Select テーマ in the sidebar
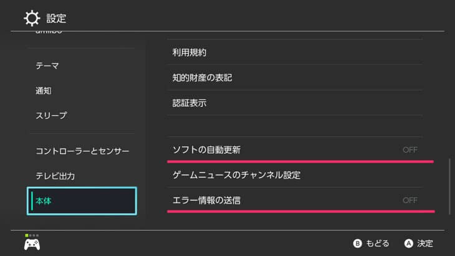Screen dimensions: 455x256 click(47, 65)
